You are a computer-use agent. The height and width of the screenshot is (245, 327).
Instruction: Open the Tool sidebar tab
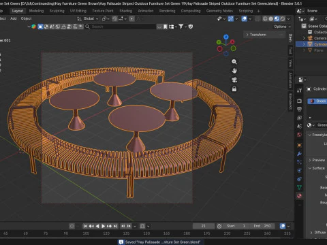[x=290, y=50]
